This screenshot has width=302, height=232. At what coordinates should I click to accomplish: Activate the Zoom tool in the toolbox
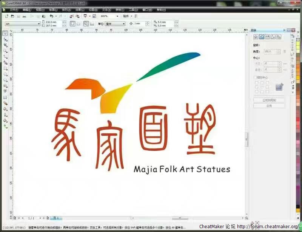[x=5, y=51]
